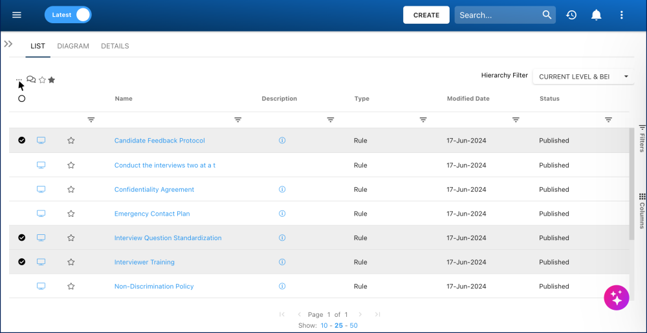Click monitor icon for Non-Discrimination Policy

(x=41, y=286)
